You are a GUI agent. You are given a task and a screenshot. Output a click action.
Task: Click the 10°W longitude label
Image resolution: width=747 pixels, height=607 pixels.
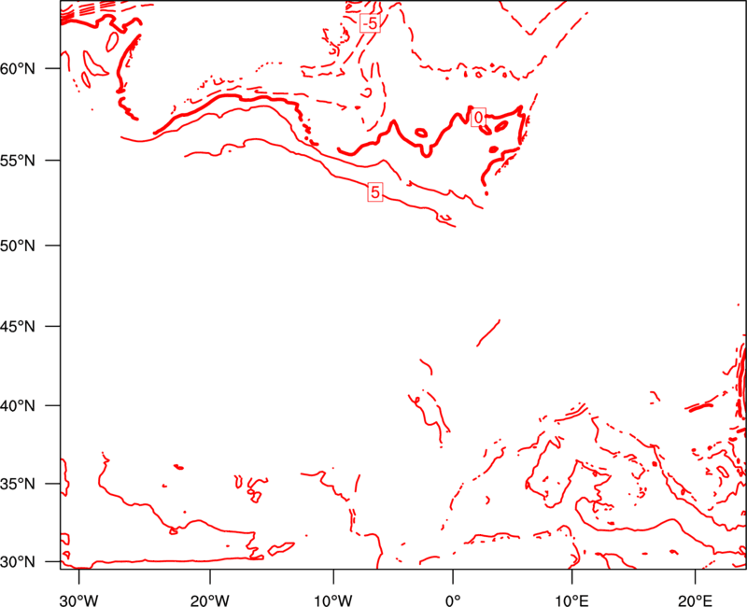click(x=333, y=600)
